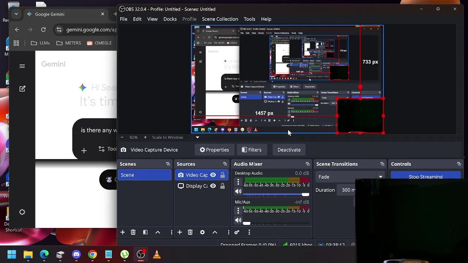Viewport: 468px width, 263px height.
Task: Hide the Display Capture source
Action: (213, 186)
